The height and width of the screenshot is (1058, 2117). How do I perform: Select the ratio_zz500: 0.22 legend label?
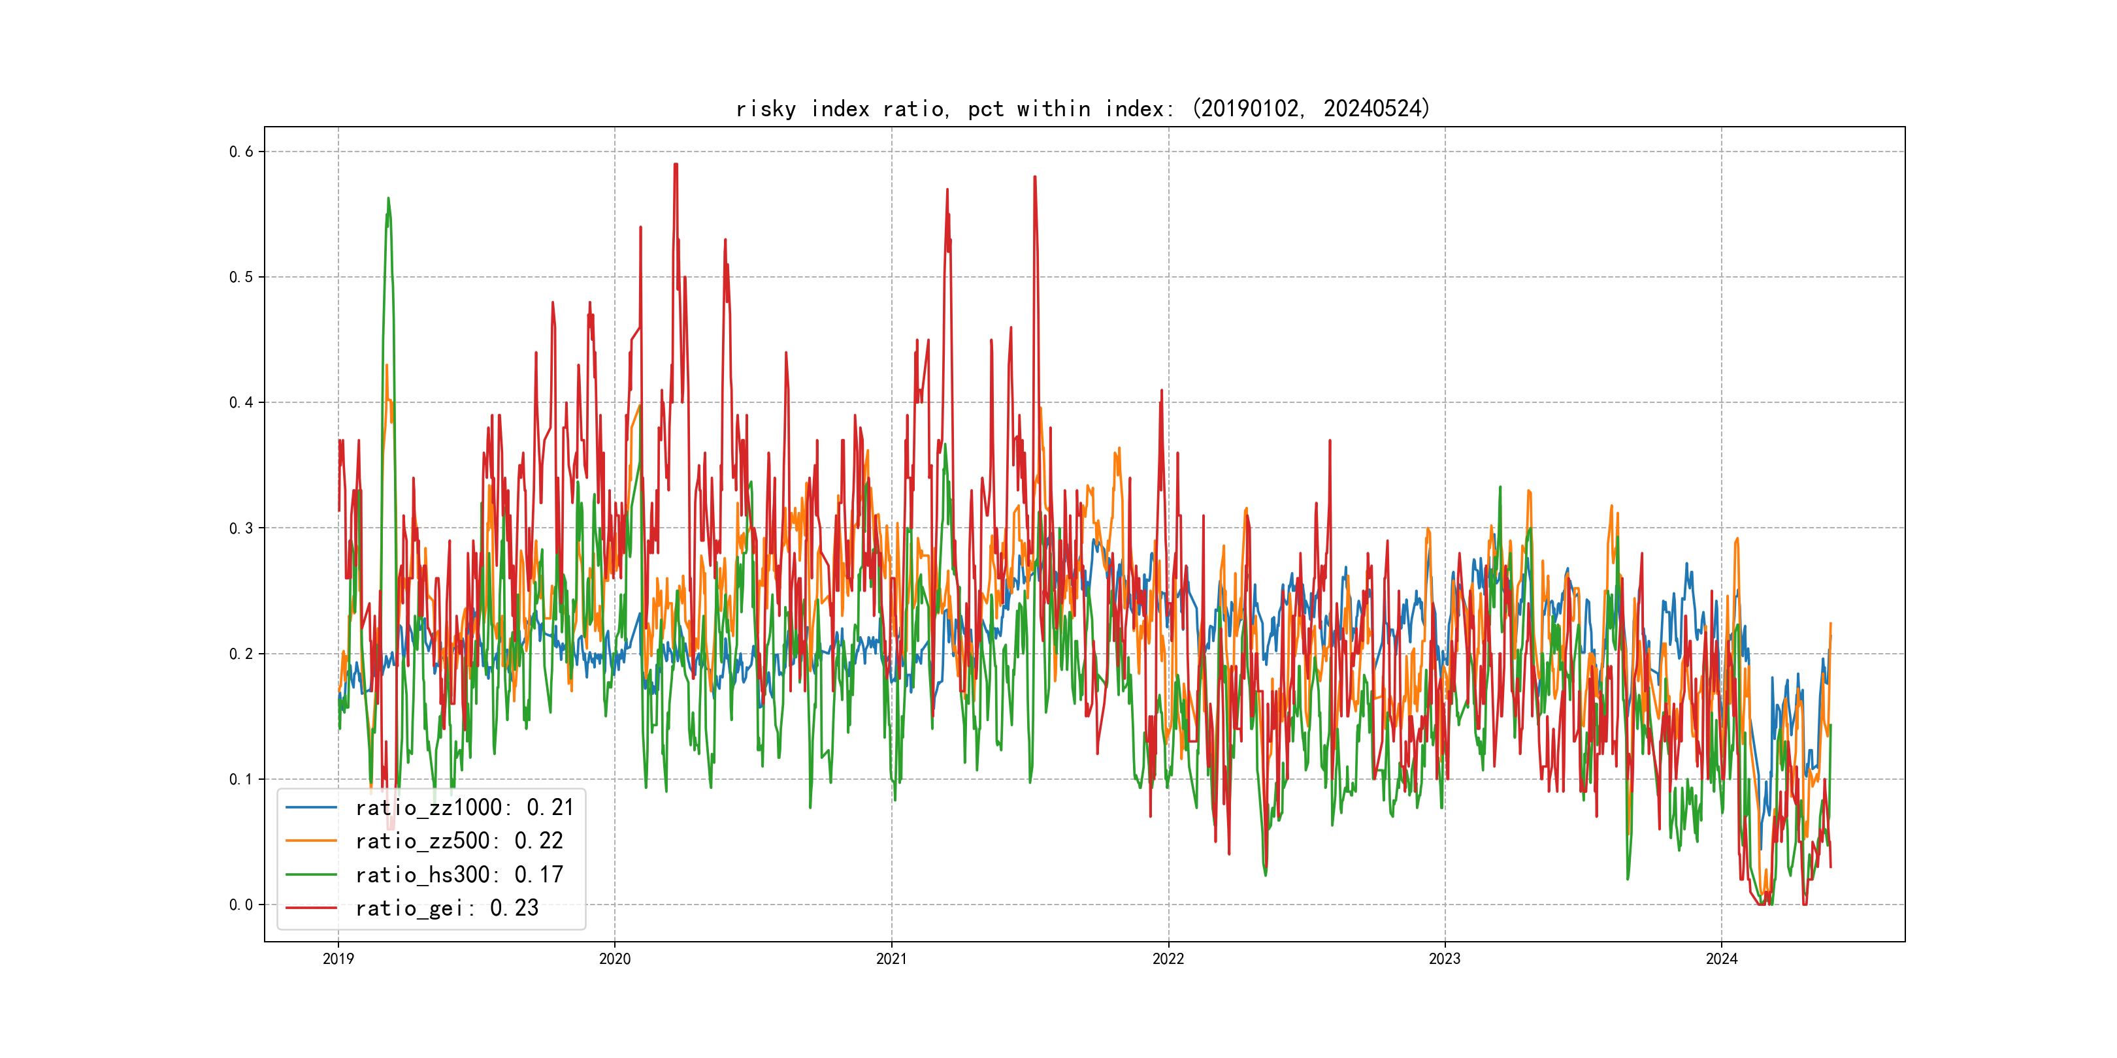(459, 841)
